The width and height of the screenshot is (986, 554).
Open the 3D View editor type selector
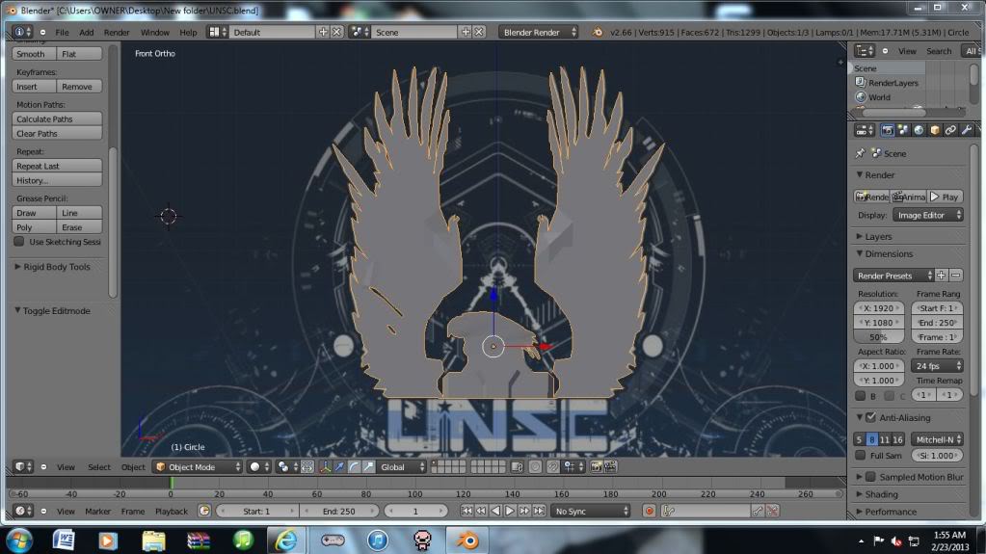(23, 466)
